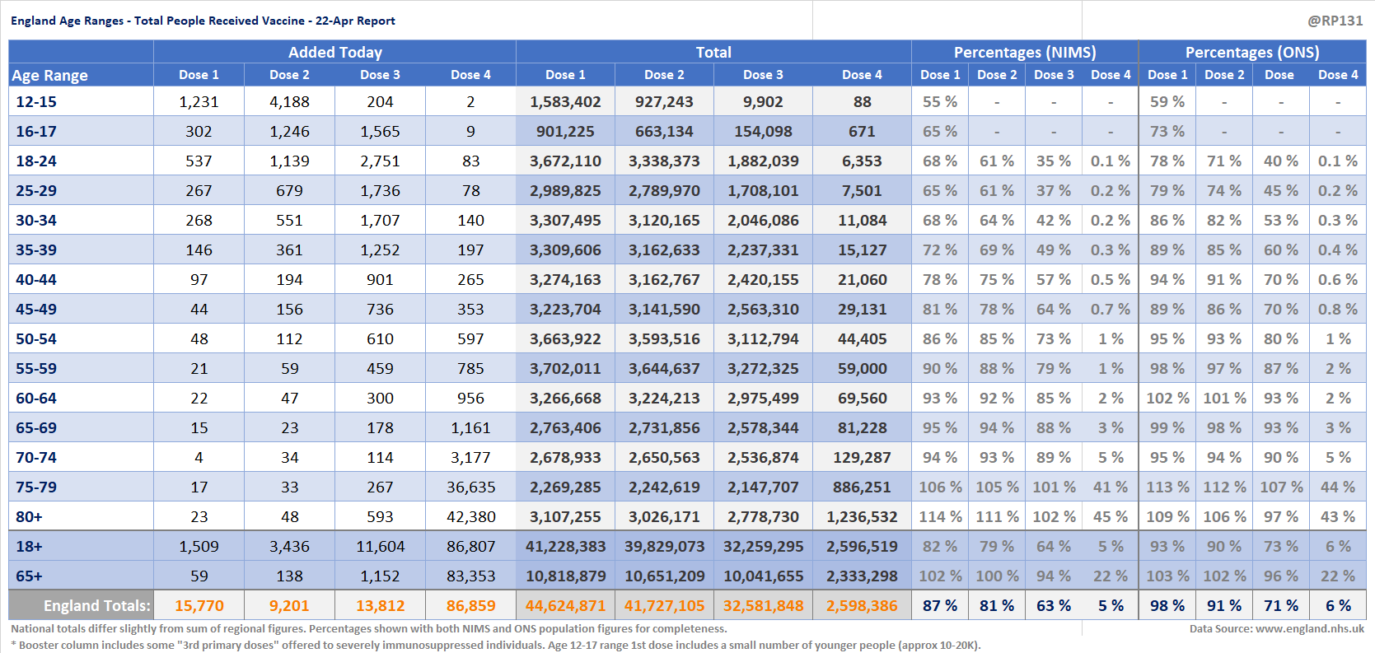Click the @RP131 author handle
Screen dimensions: 1375x653
pyautogui.click(x=1335, y=21)
